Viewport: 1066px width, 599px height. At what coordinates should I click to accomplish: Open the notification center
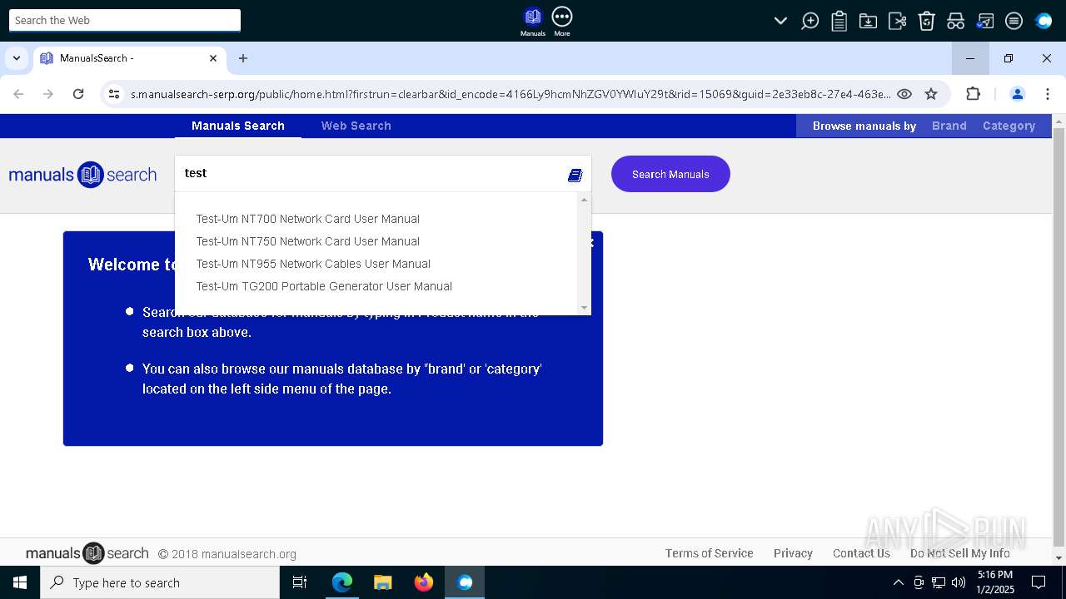tap(1039, 582)
